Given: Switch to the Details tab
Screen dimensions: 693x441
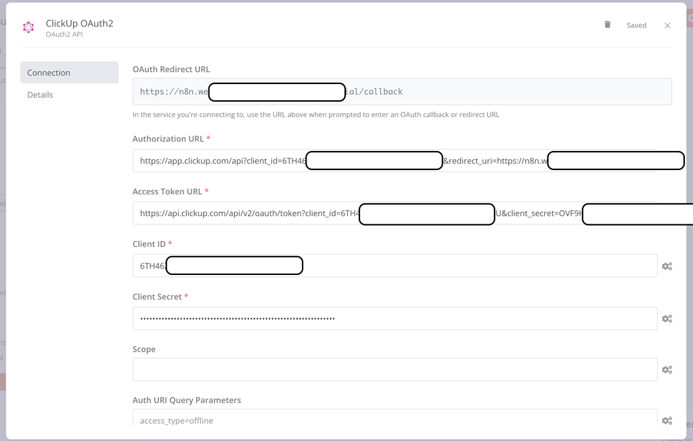Looking at the screenshot, I should coord(40,94).
